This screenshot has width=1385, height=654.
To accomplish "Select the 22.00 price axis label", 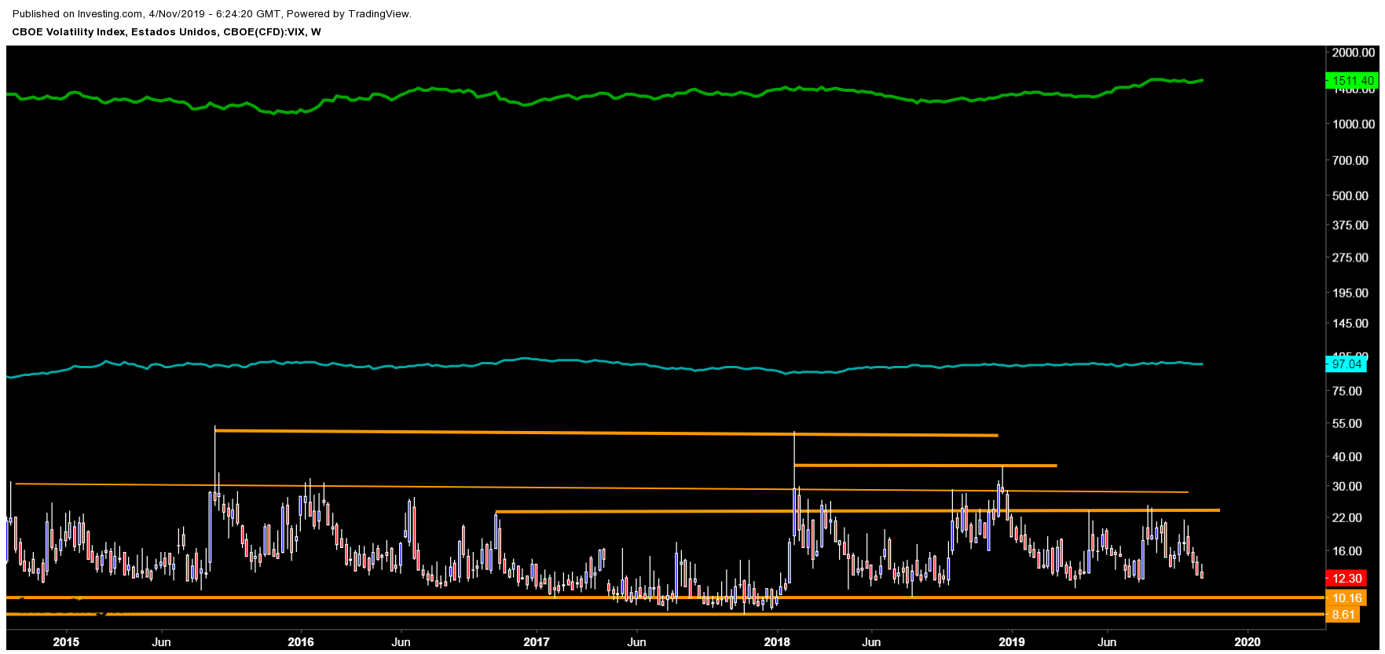I will pos(1347,518).
